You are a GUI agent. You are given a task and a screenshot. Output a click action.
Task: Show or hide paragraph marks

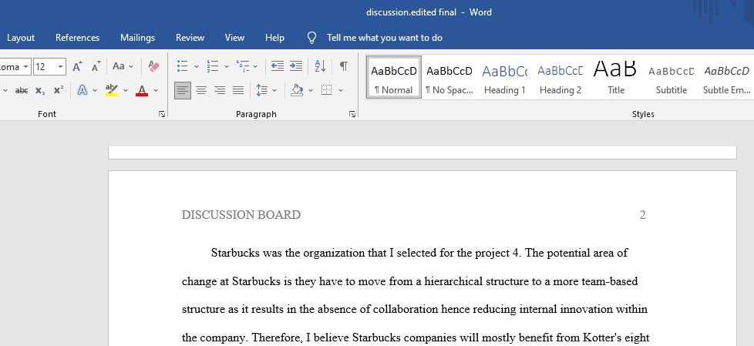(x=343, y=66)
